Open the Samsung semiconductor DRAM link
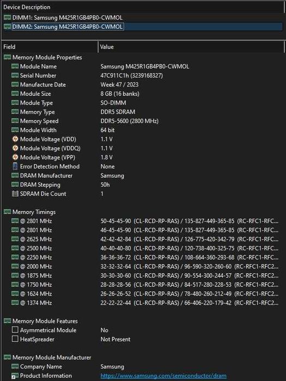The width and height of the screenshot is (286, 381). pos(163,376)
